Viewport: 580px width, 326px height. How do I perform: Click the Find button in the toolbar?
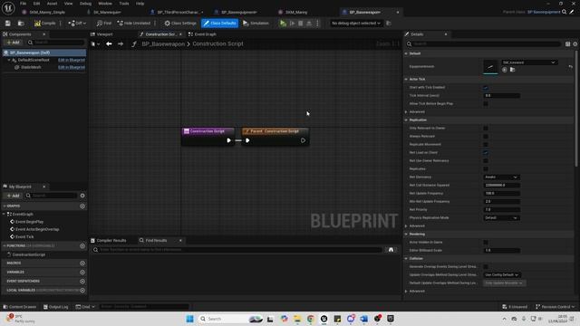[x=104, y=23]
